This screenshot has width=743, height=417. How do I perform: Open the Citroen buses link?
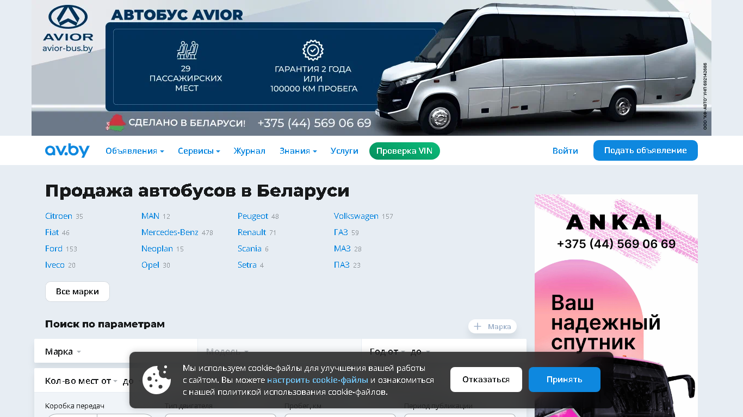point(59,216)
